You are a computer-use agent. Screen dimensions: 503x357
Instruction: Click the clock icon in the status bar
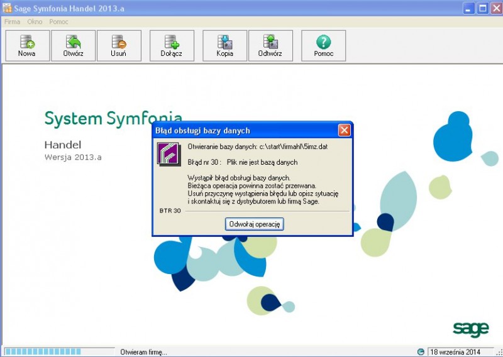point(421,352)
